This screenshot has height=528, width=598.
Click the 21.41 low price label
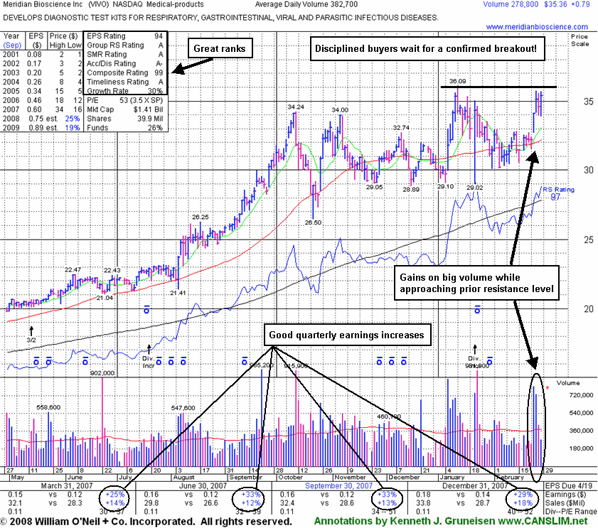(178, 293)
